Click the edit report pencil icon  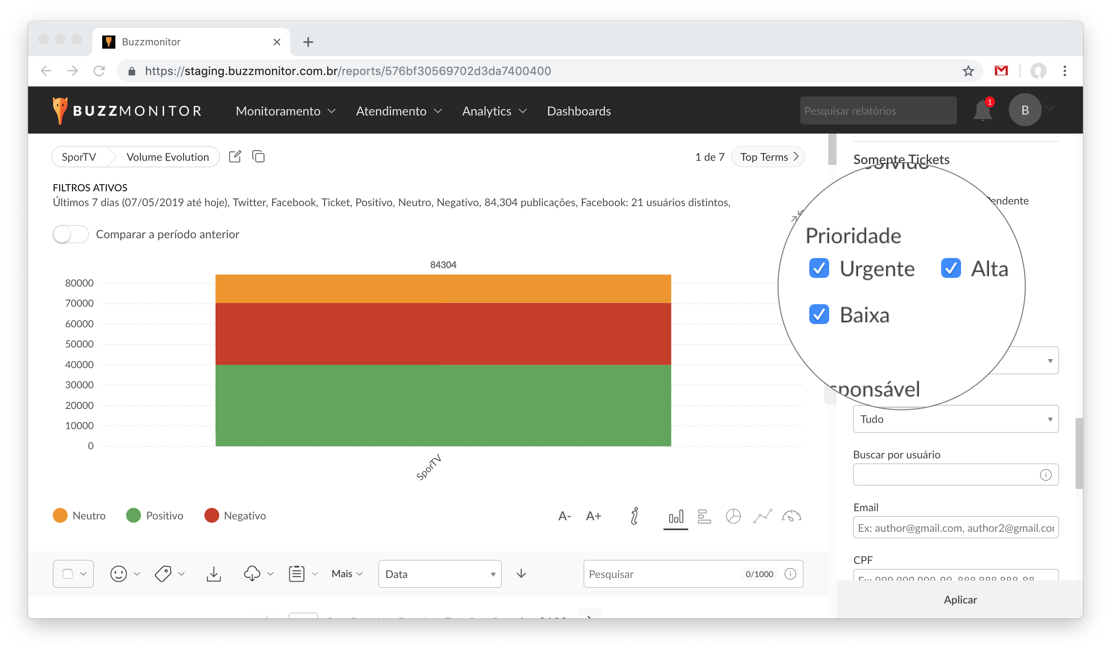tap(235, 157)
